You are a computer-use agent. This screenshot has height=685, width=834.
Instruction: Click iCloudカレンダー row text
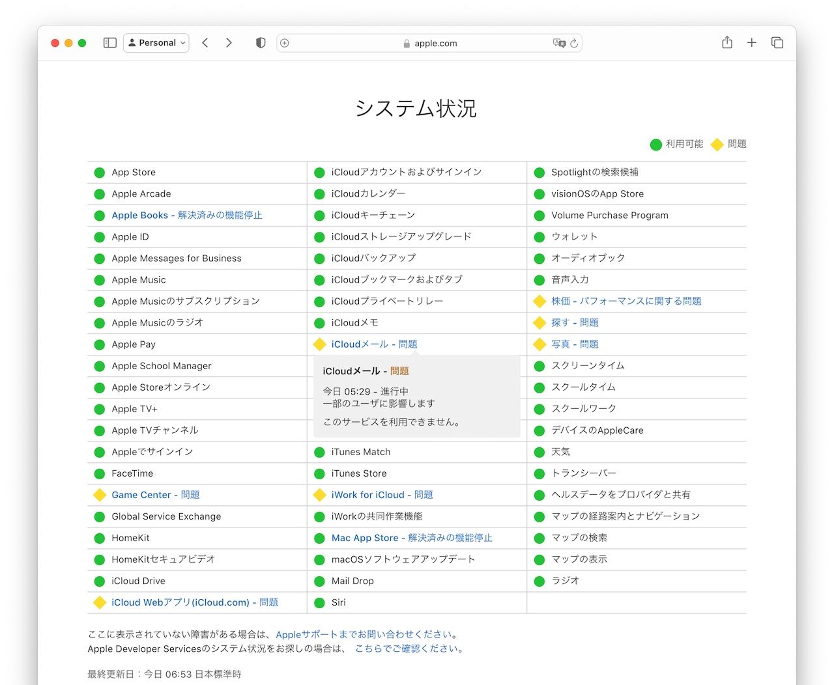pyautogui.click(x=368, y=194)
